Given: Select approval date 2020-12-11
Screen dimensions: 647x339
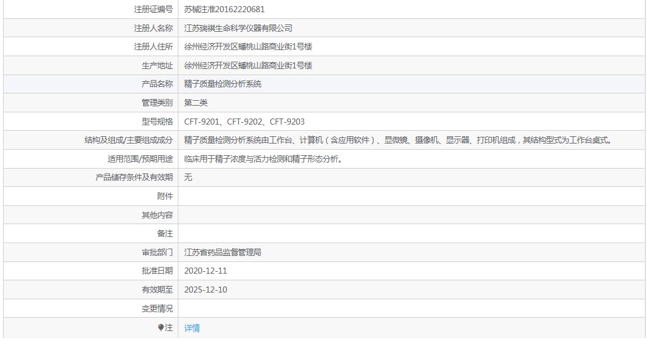Looking at the screenshot, I should [205, 271].
